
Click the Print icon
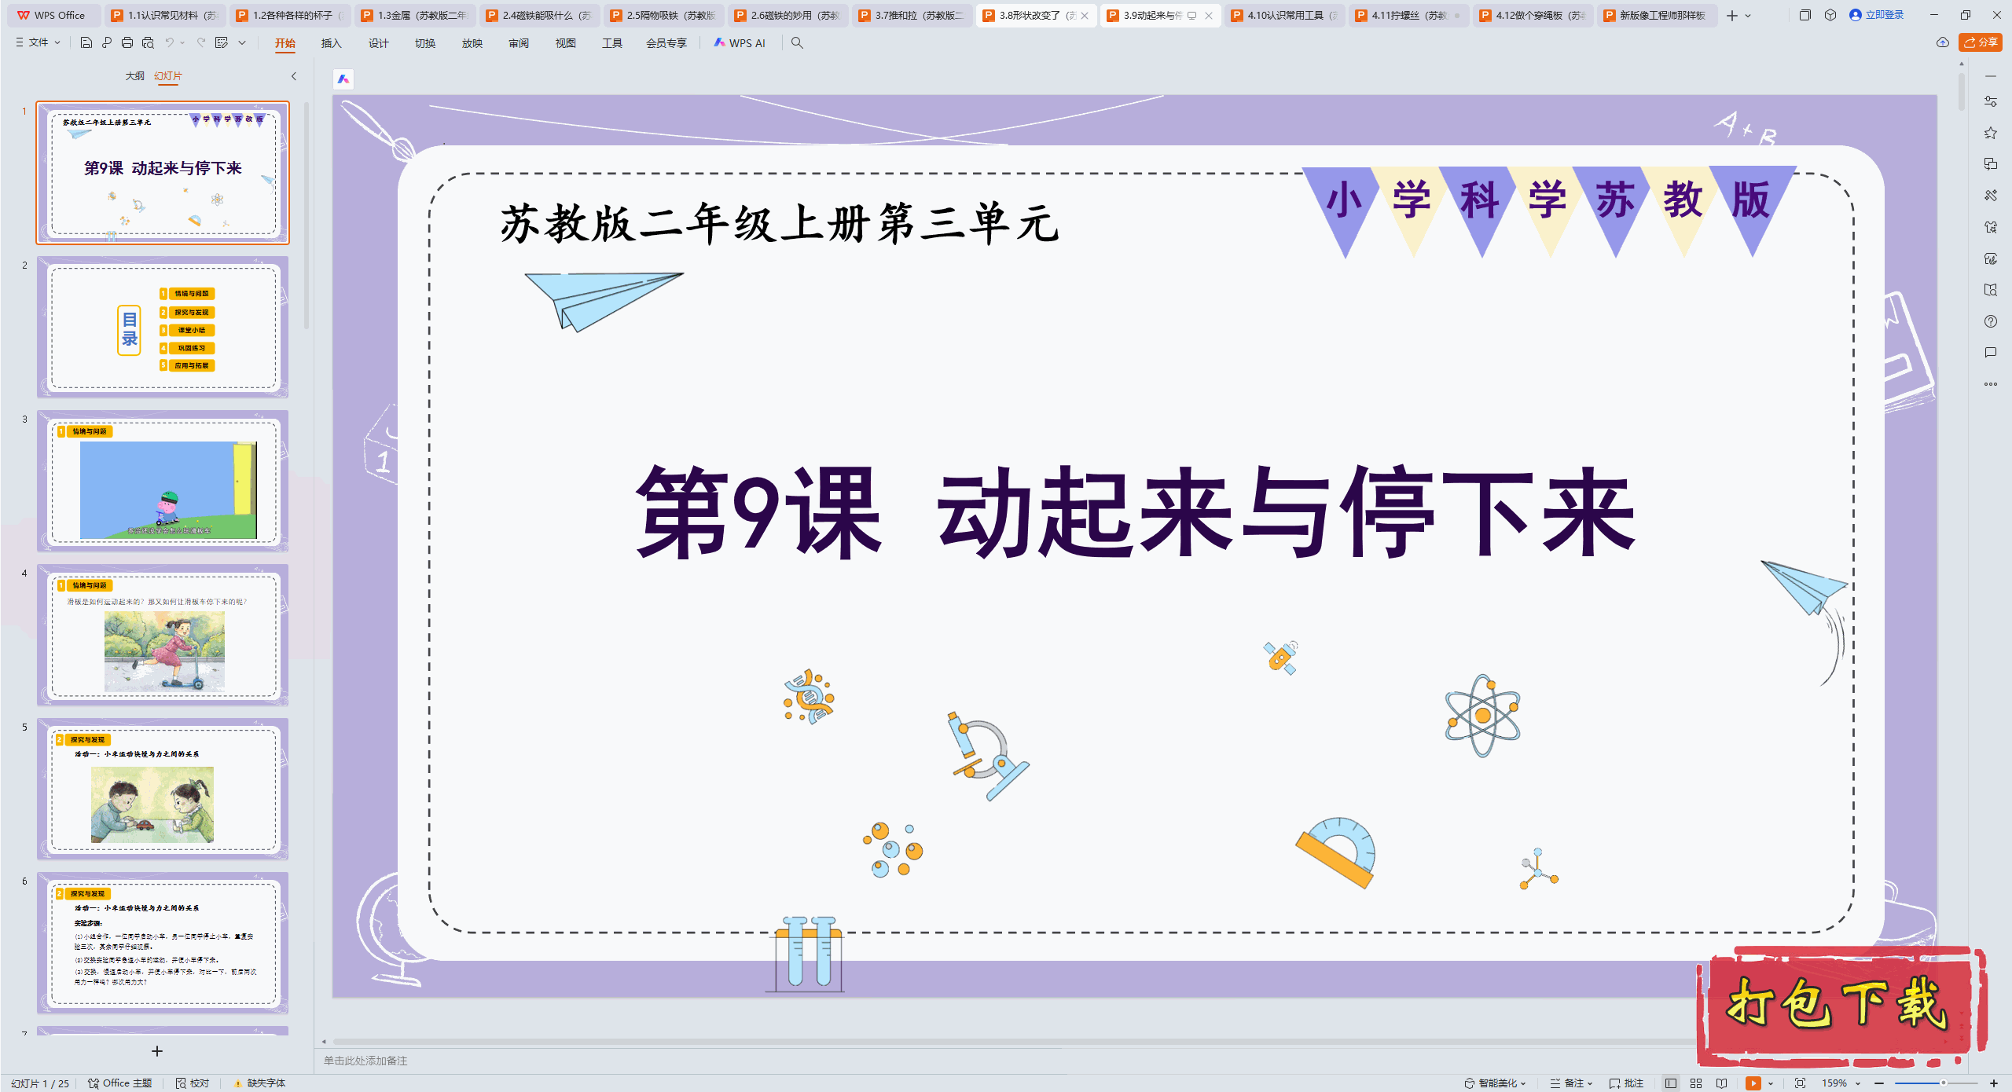[x=127, y=43]
